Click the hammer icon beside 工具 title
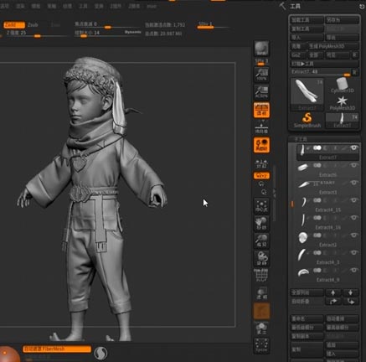366x362 pixels. click(283, 6)
